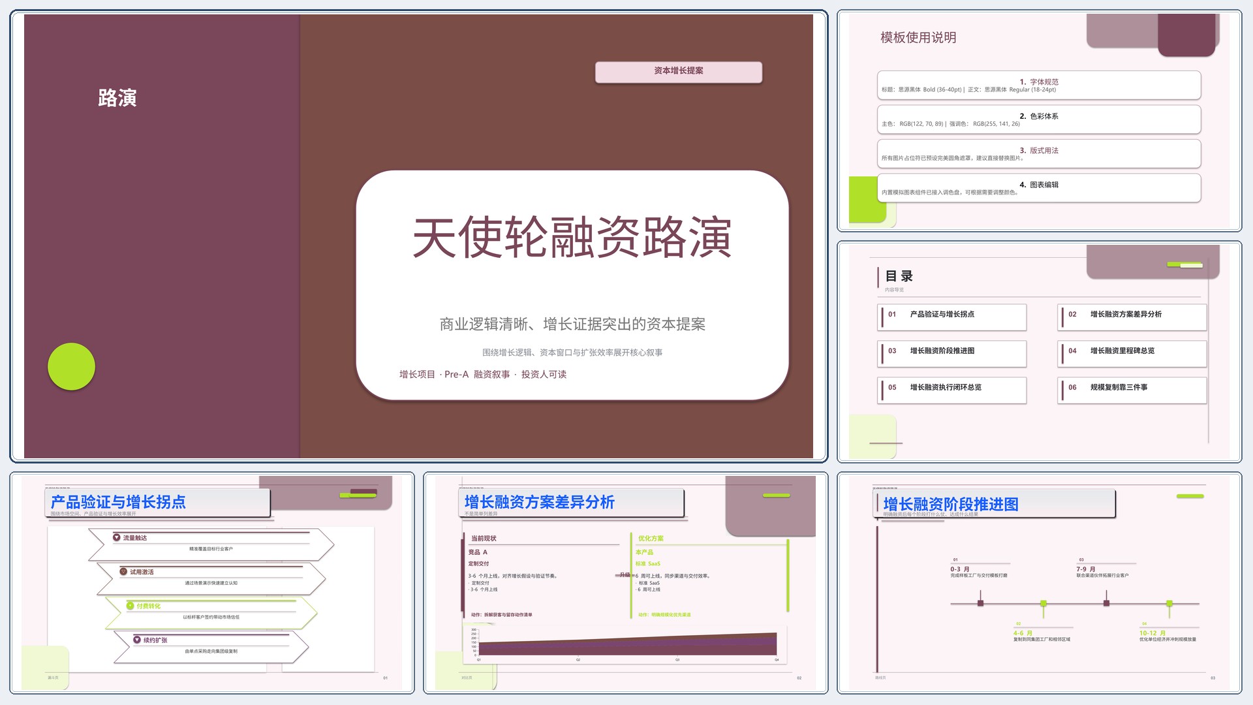
Task: Click the subtitle 商业逻辑清晰、增长证据突出的资本提案
Action: tap(572, 324)
